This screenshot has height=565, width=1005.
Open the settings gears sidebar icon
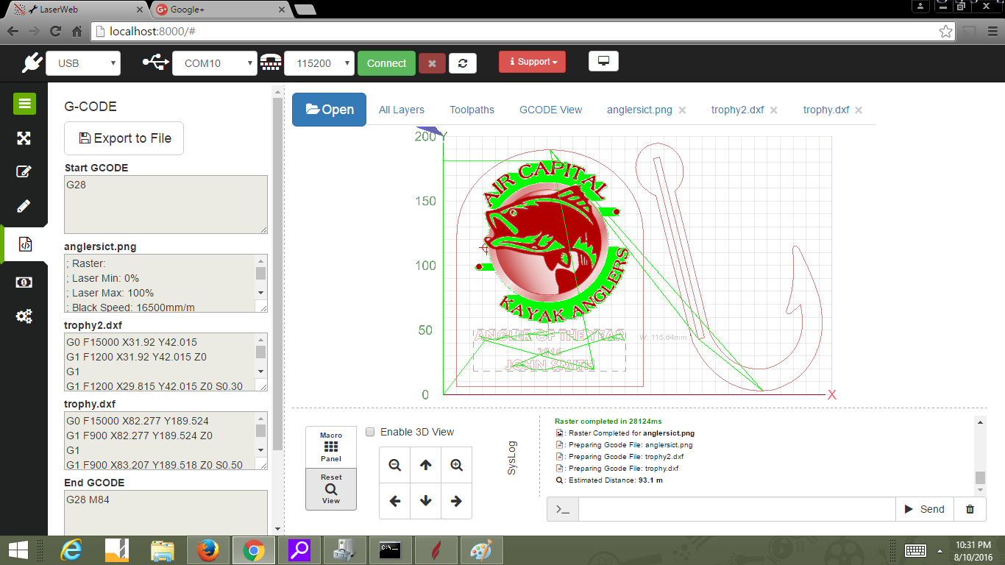point(24,316)
